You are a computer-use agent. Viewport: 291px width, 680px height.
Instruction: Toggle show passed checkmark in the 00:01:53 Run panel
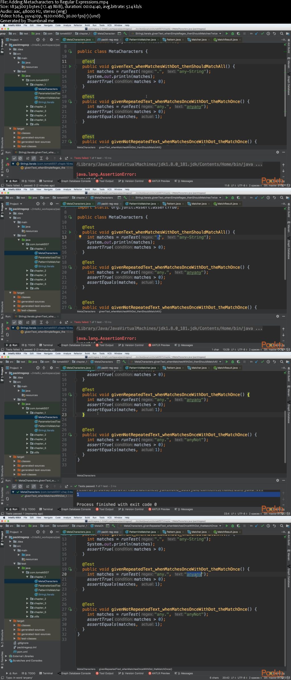14,322
